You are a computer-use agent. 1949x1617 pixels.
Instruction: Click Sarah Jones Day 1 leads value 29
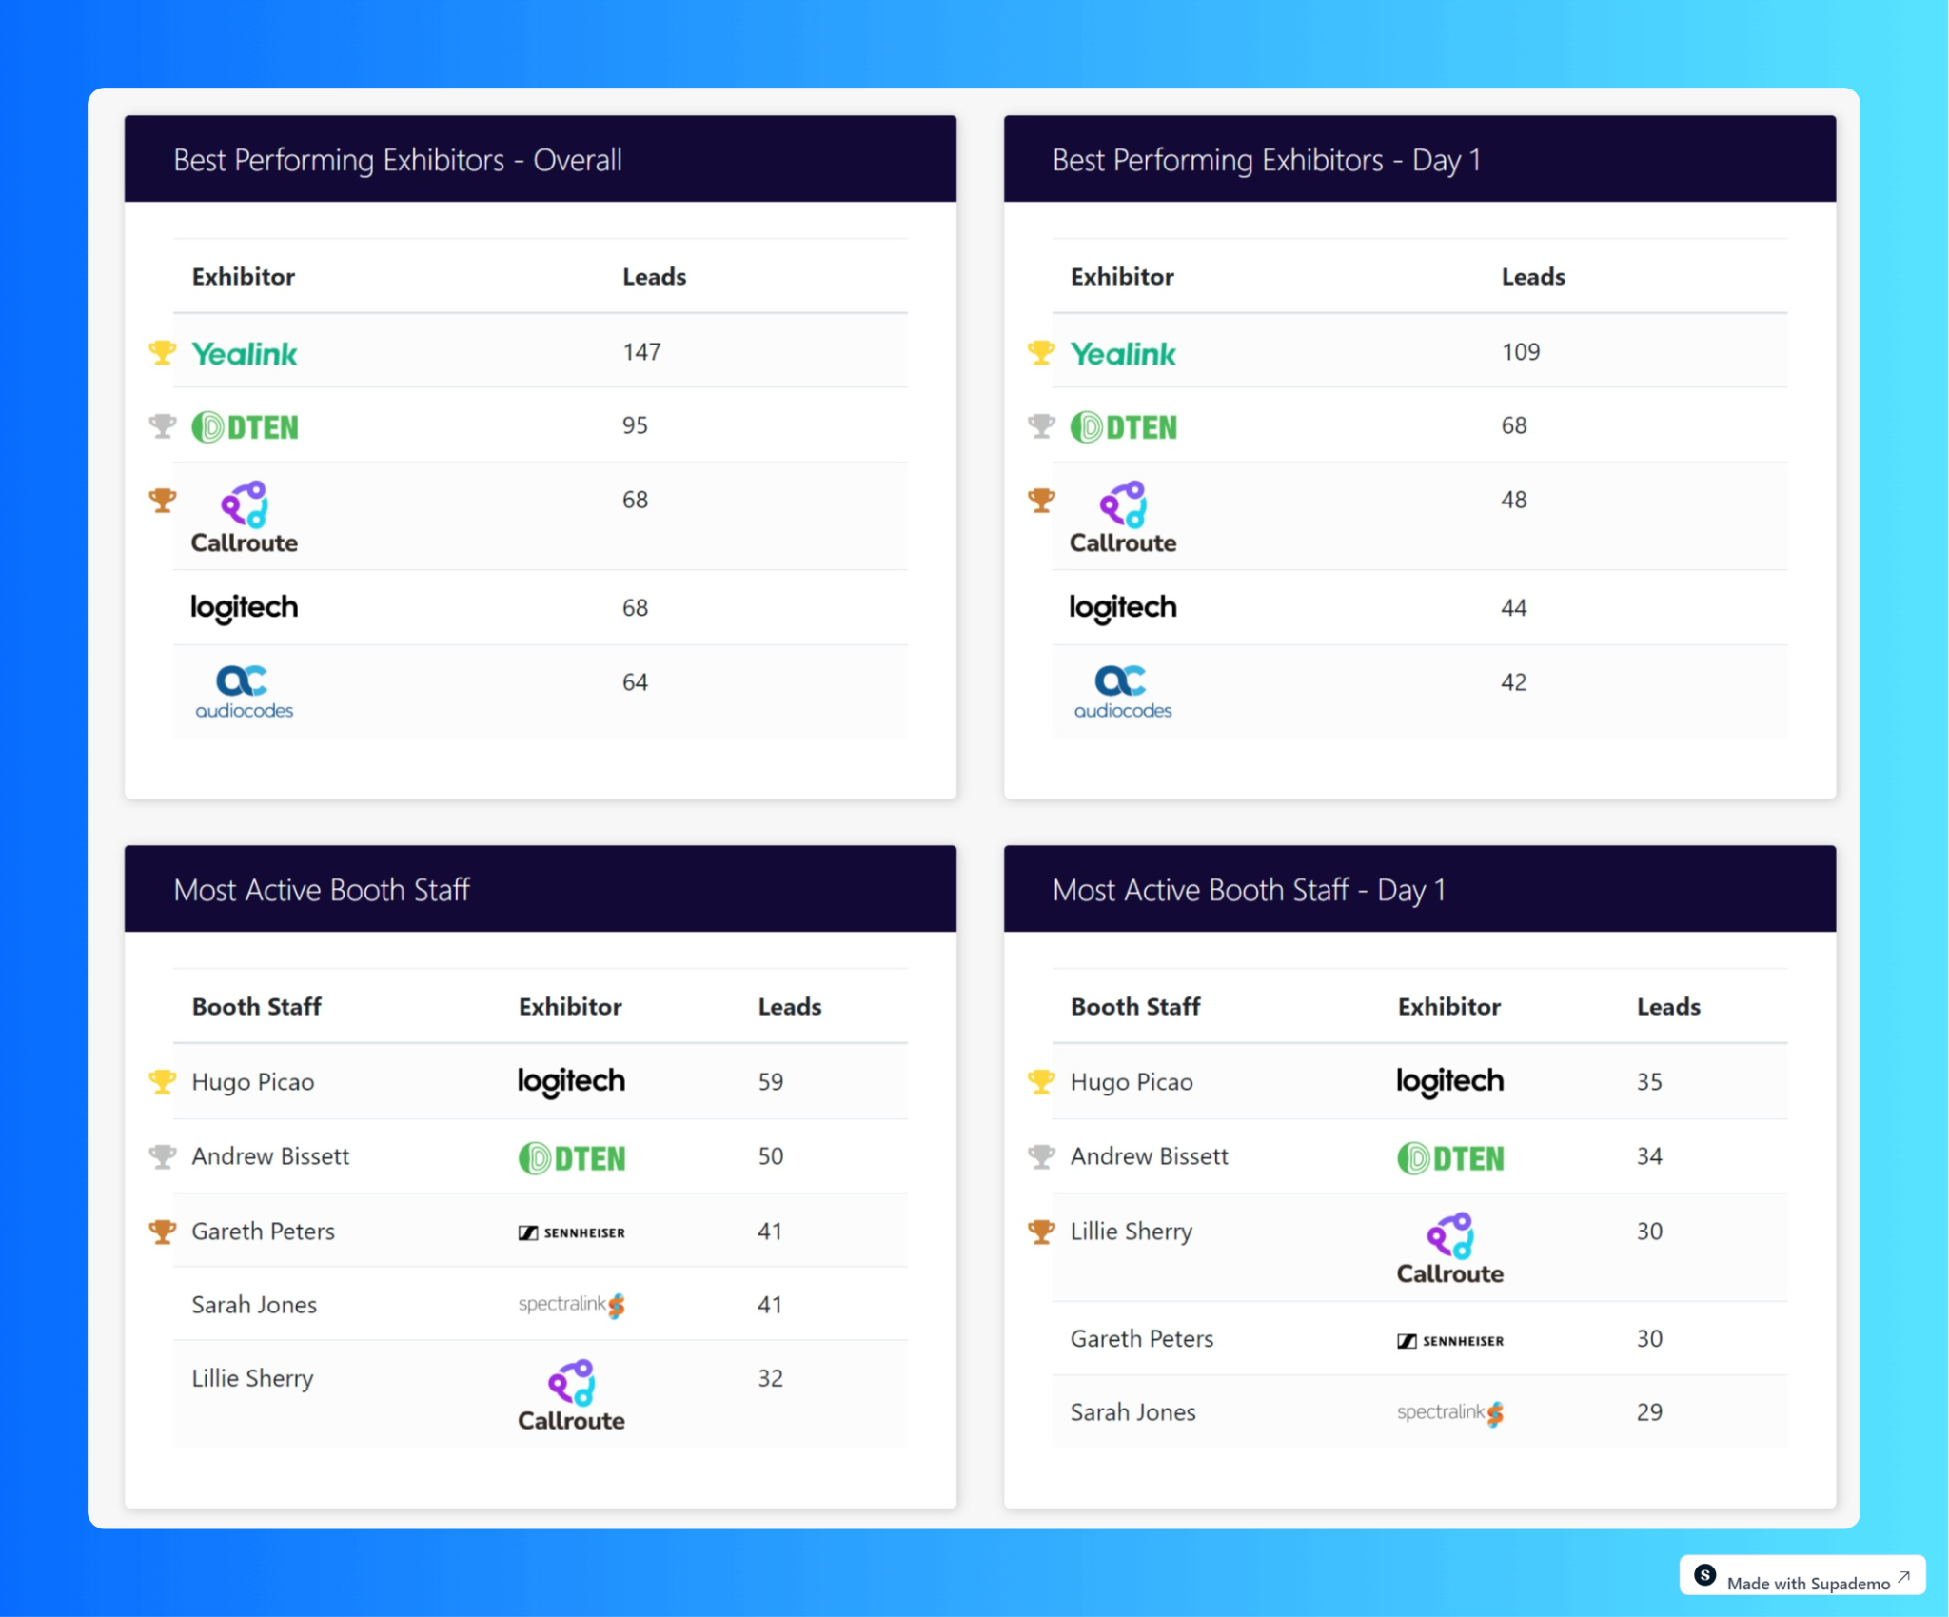[x=1649, y=1412]
